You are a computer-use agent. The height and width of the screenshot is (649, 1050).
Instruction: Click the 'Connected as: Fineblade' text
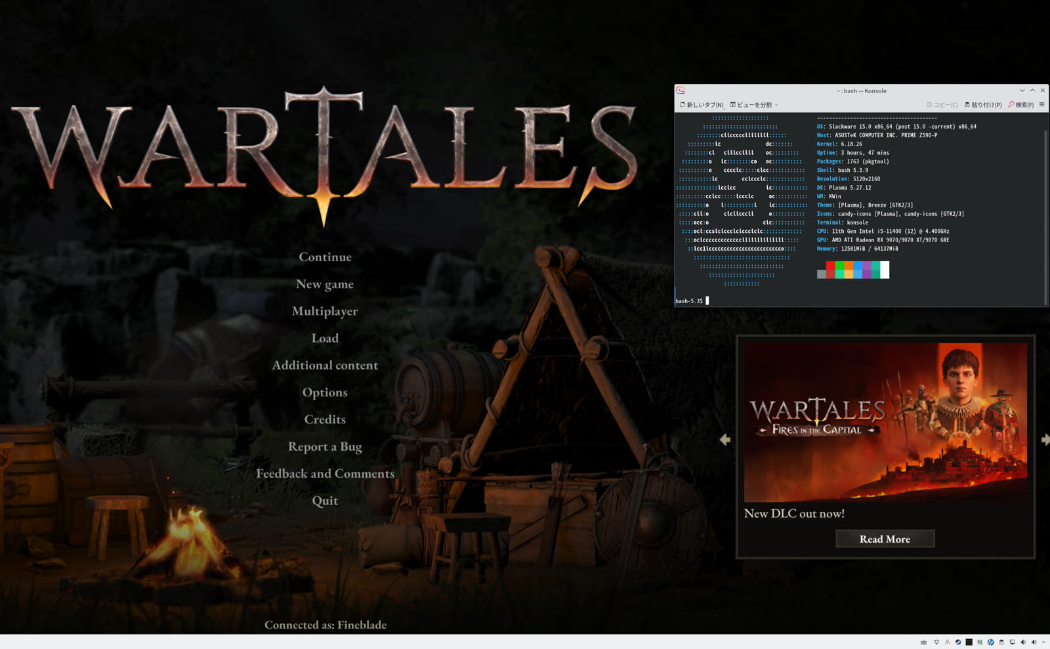pyautogui.click(x=325, y=625)
